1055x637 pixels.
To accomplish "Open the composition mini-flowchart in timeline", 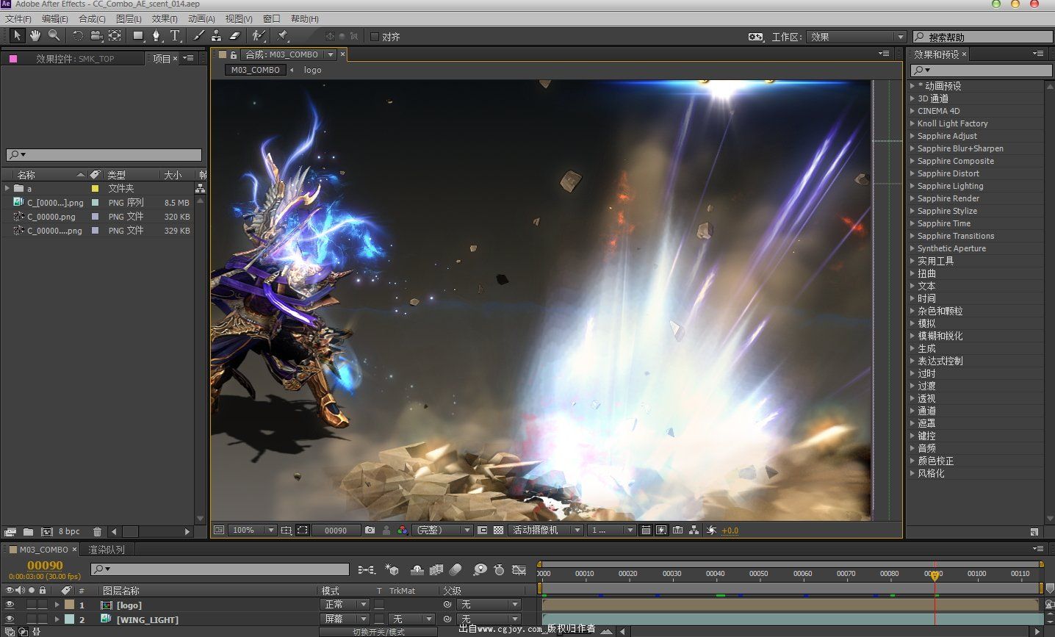I will point(366,569).
